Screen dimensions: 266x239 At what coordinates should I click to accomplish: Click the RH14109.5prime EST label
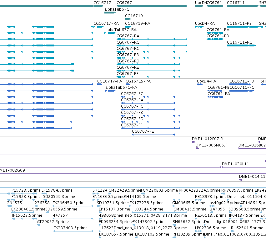pyautogui.click(x=140, y=197)
